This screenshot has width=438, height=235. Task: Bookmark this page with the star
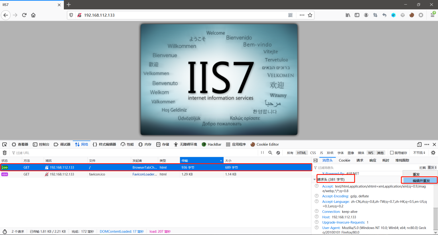coord(310,15)
